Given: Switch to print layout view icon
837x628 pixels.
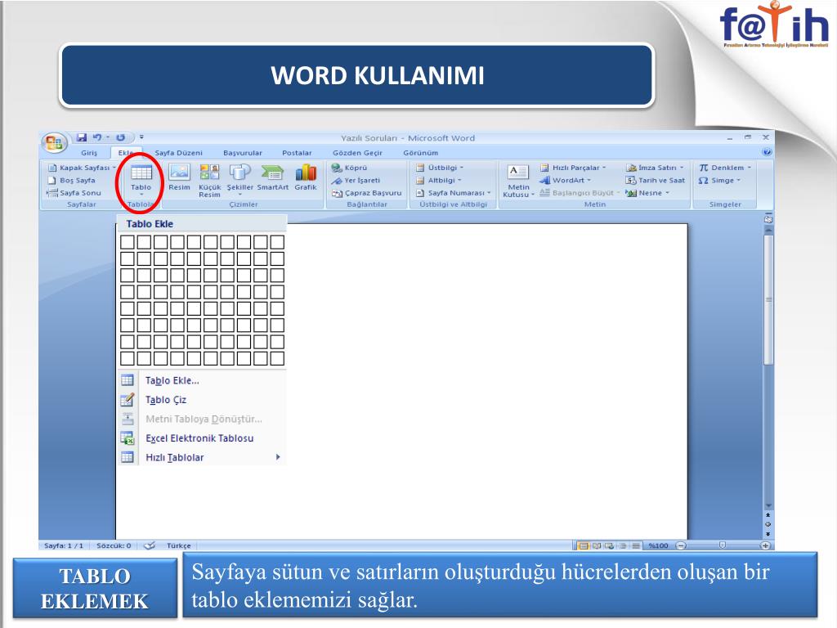Looking at the screenshot, I should click(584, 545).
